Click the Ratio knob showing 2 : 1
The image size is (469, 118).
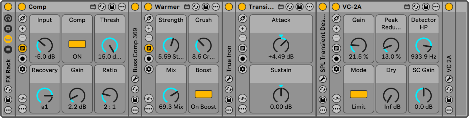pyautogui.click(x=110, y=95)
